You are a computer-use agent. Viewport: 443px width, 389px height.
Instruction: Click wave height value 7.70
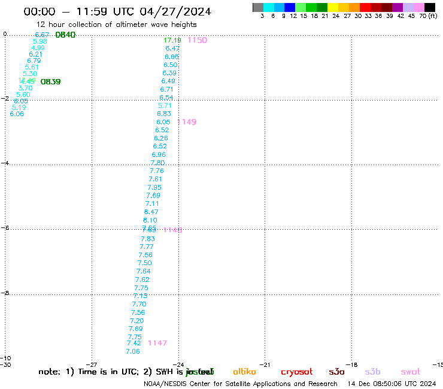(x=139, y=304)
